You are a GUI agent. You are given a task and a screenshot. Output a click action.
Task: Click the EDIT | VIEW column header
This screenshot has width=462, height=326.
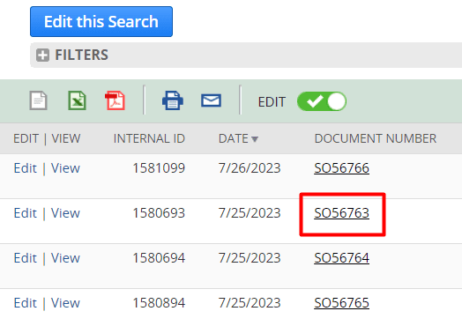click(x=47, y=138)
